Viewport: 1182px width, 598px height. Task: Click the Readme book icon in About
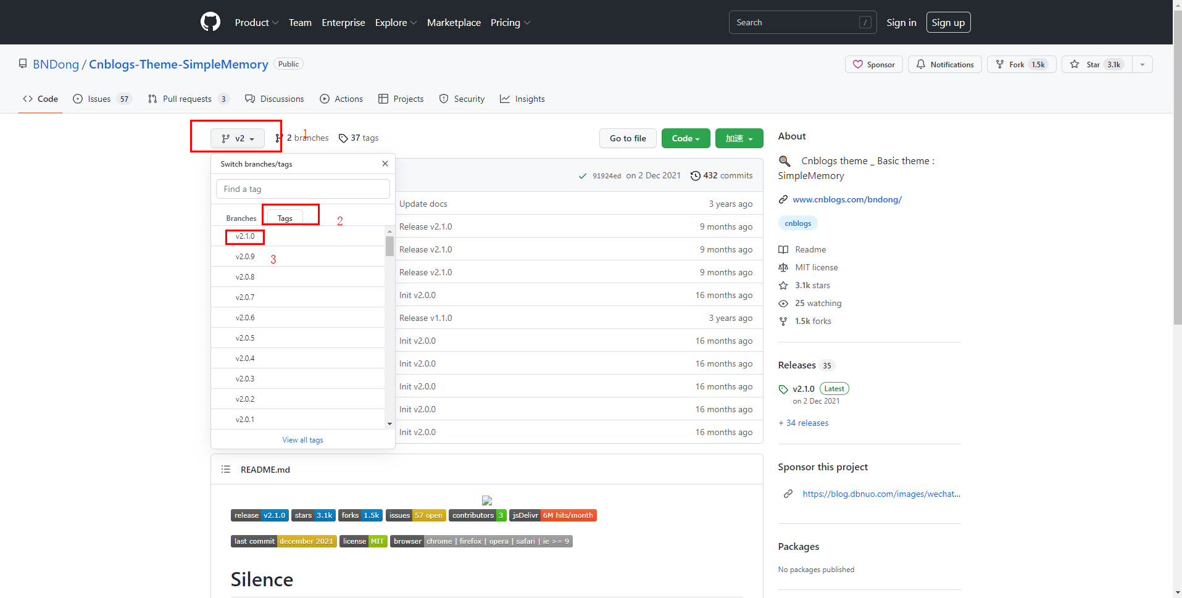pos(783,249)
